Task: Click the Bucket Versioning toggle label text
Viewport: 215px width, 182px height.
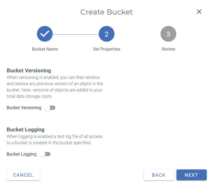Action: (24, 108)
